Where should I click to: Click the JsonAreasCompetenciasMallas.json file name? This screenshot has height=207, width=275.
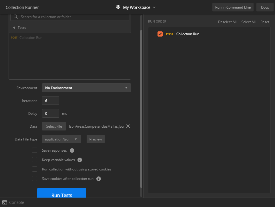pos(97,126)
